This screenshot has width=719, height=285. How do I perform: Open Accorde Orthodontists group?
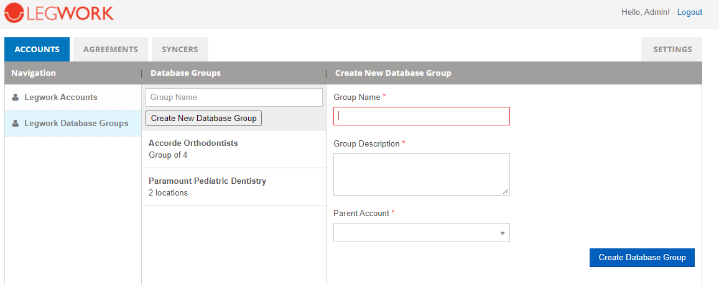coord(234,149)
